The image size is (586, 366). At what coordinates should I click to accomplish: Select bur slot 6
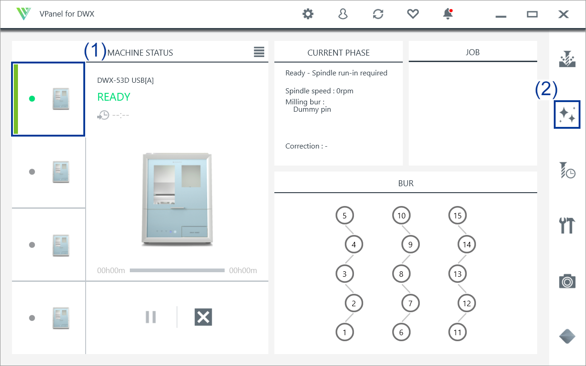tap(401, 332)
